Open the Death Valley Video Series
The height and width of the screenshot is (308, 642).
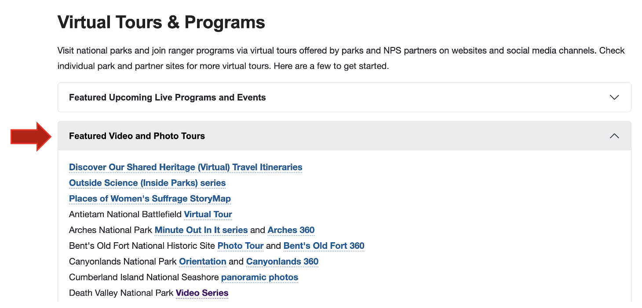[x=202, y=293]
